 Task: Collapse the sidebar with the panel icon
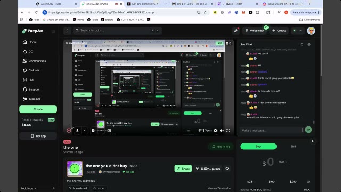(x=53, y=31)
